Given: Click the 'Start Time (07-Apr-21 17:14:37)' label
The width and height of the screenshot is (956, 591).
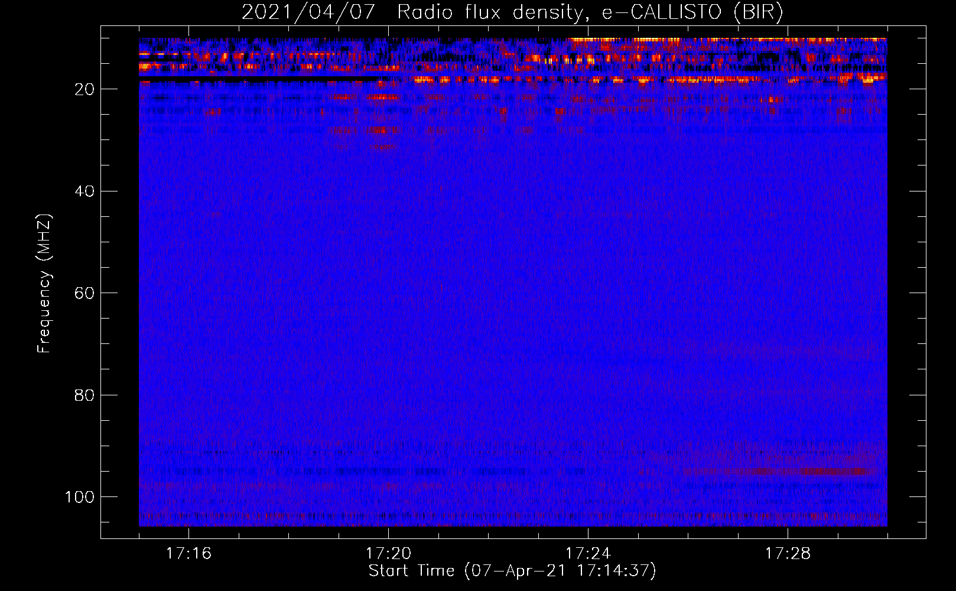Looking at the screenshot, I should [512, 571].
